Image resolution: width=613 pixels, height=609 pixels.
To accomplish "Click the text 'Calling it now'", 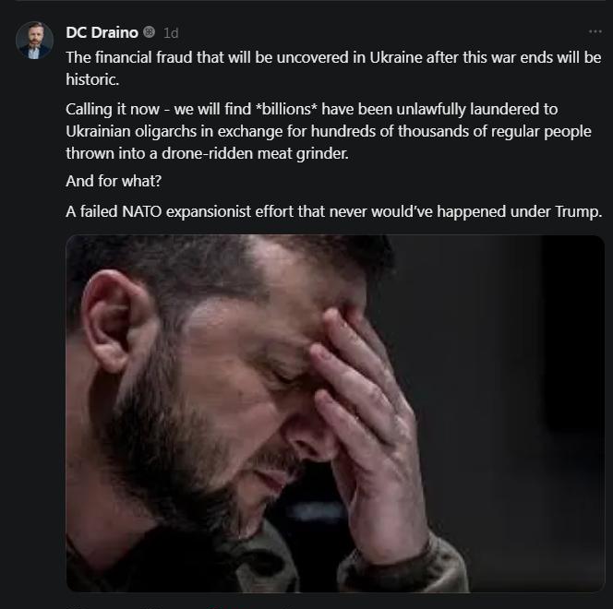I will (x=113, y=110).
